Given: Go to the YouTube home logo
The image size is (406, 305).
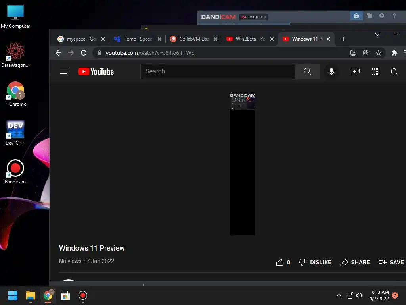Looking at the screenshot, I should click(96, 71).
